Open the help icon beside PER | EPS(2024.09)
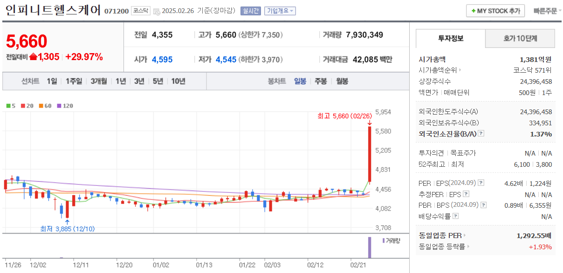This screenshot has height=273, width=563. coord(481,183)
